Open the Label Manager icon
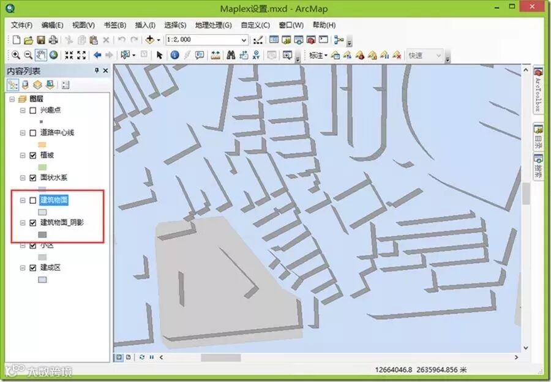 click(335, 55)
